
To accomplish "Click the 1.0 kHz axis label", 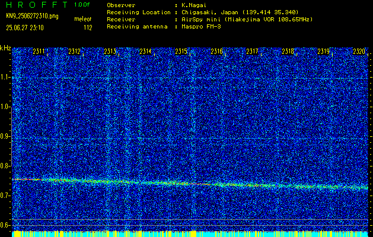I will click(4, 107).
